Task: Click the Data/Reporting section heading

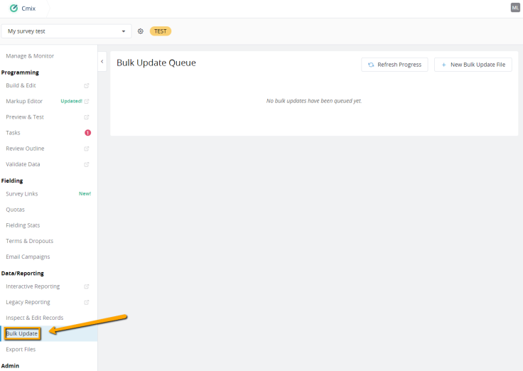Action: click(22, 273)
